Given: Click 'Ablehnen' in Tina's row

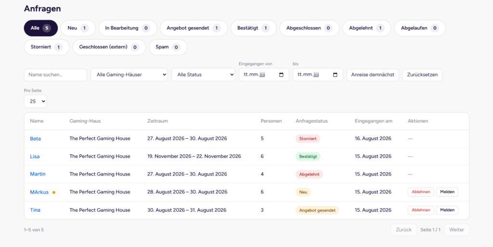Looking at the screenshot, I should click(421, 210).
